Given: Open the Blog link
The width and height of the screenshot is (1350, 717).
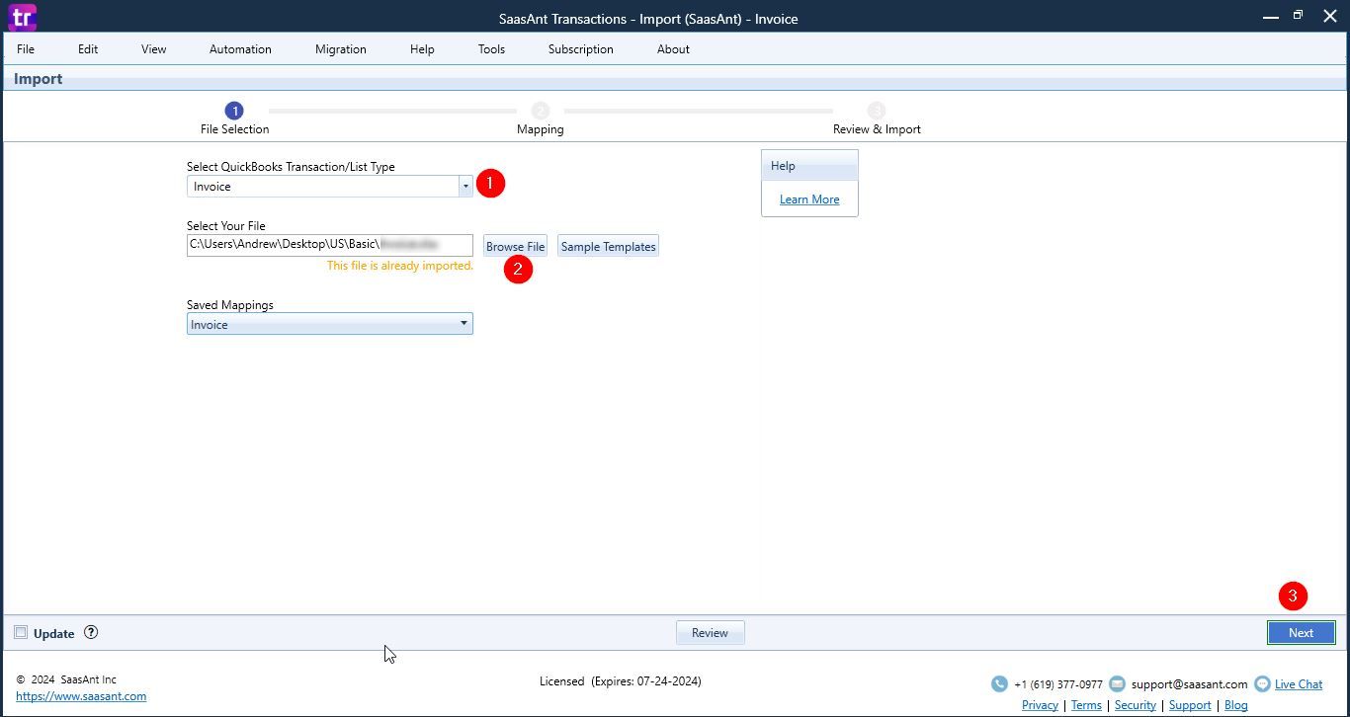Looking at the screenshot, I should 1236,704.
